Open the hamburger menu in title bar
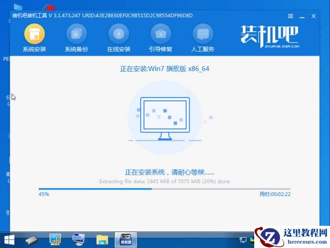Image resolution: width=330 pixels, height=248 pixels. 290,16
